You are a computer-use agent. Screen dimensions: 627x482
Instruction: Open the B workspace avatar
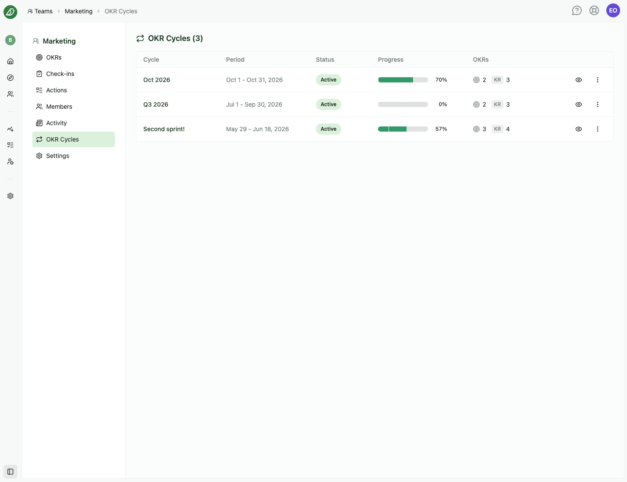coord(10,40)
